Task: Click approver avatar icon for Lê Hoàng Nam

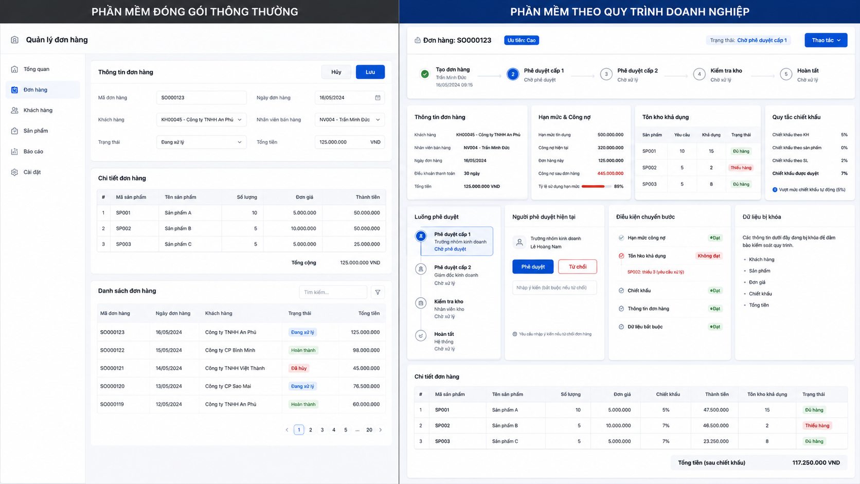Action: coord(519,242)
